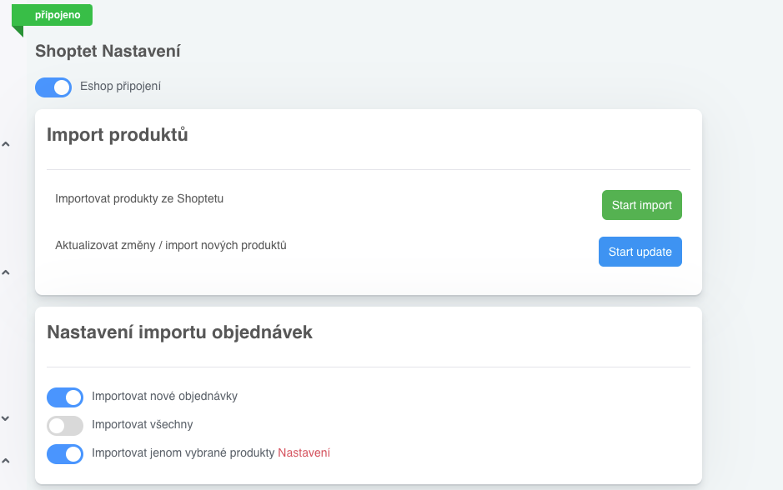Viewport: 783px width, 490px height.
Task: Enable the Importovat všechny switch
Action: [65, 426]
